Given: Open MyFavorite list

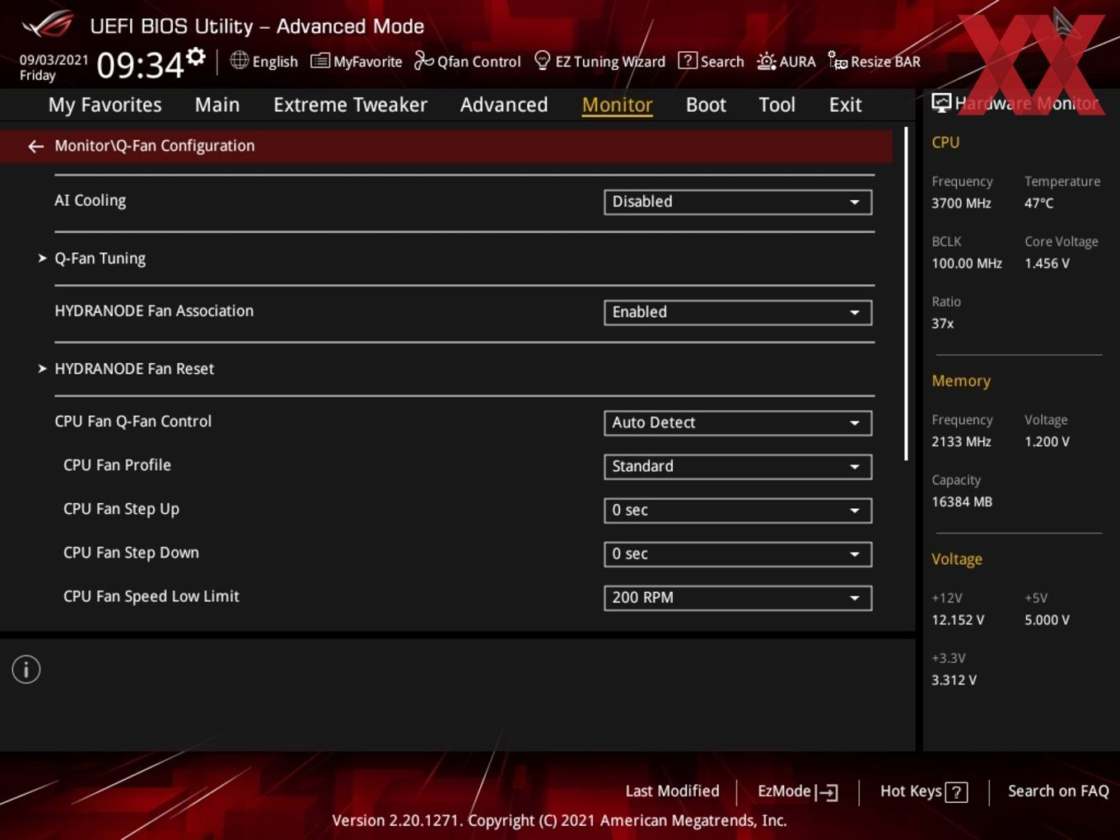Looking at the screenshot, I should click(356, 62).
